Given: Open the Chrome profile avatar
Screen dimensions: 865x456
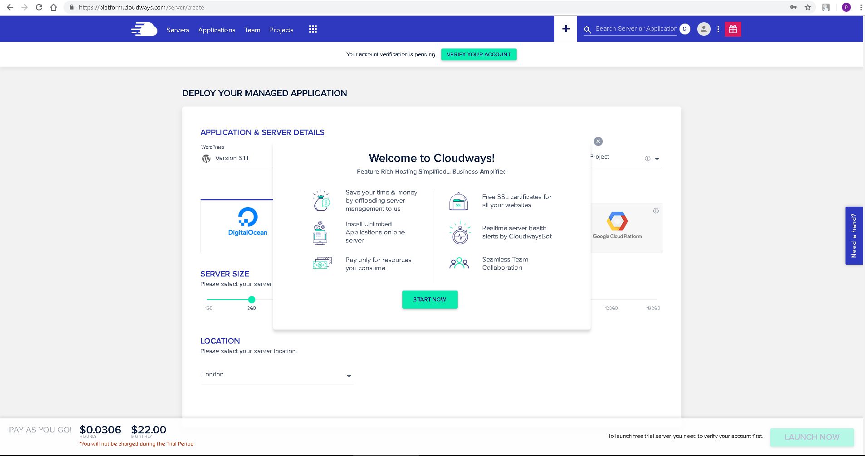Looking at the screenshot, I should click(846, 7).
